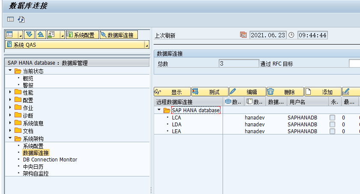The width and height of the screenshot is (360, 194).
Task: Click the 数据... column header
Action: tap(276, 101)
